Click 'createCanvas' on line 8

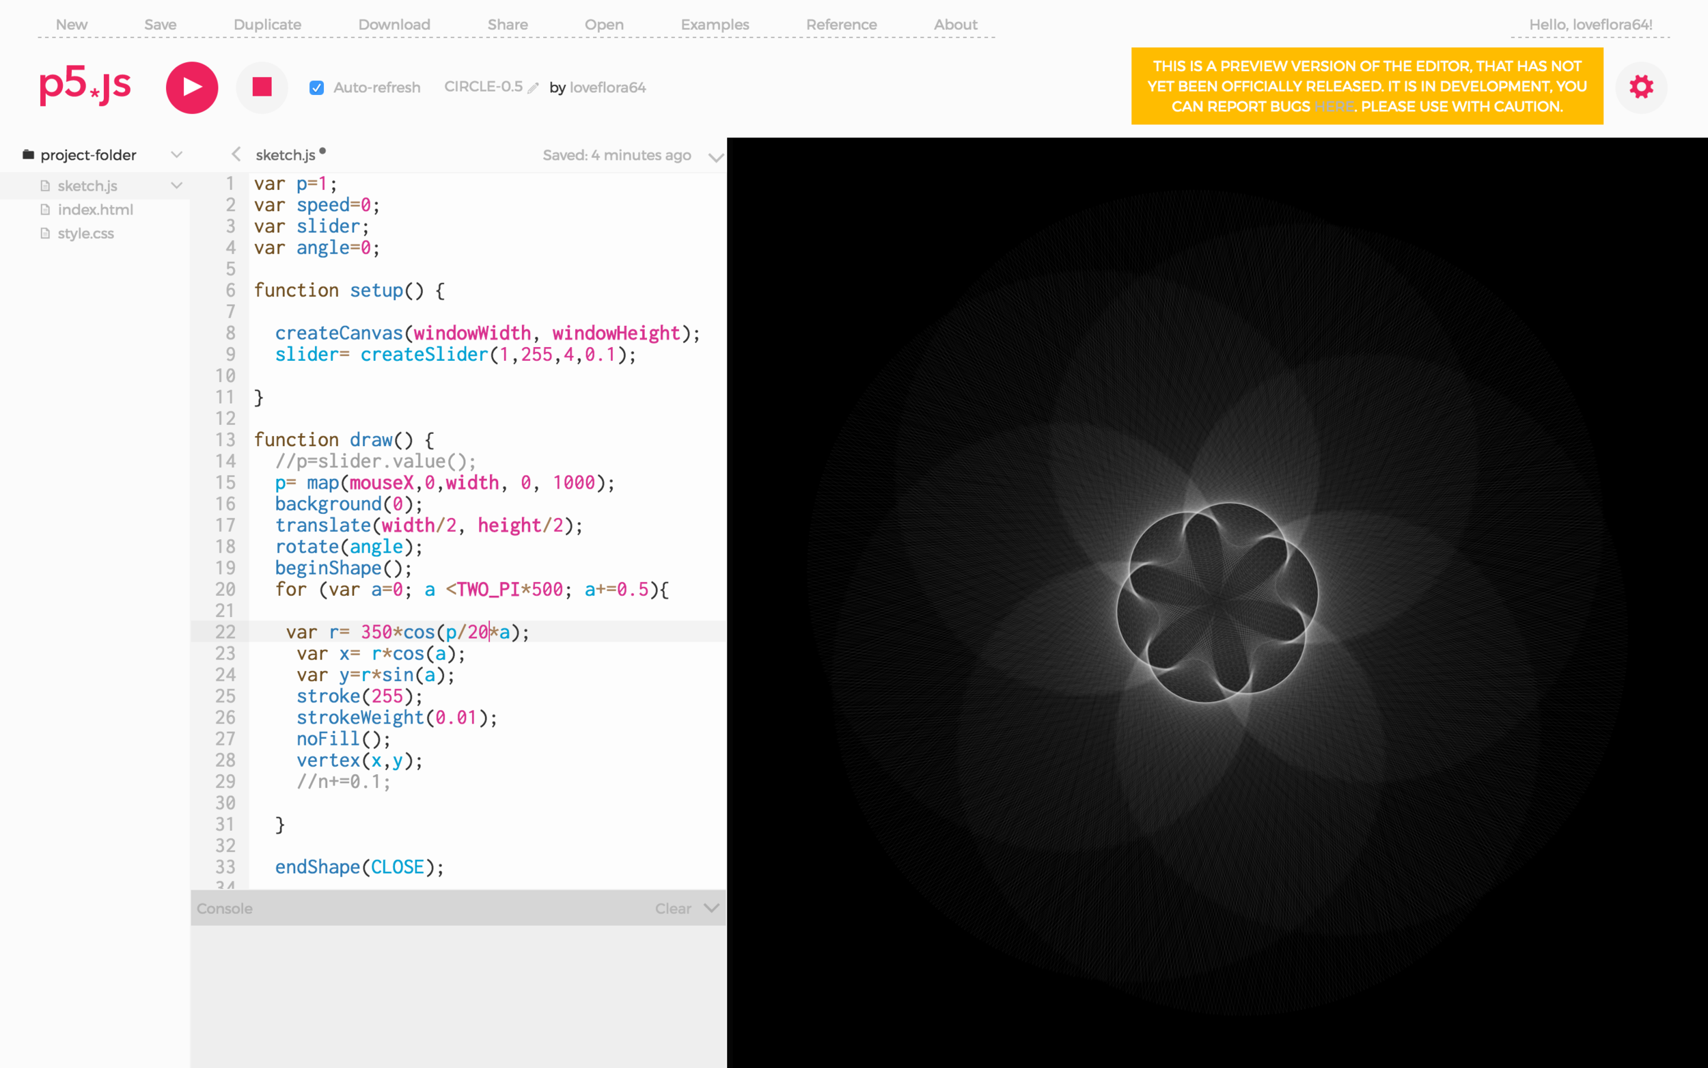(x=338, y=333)
